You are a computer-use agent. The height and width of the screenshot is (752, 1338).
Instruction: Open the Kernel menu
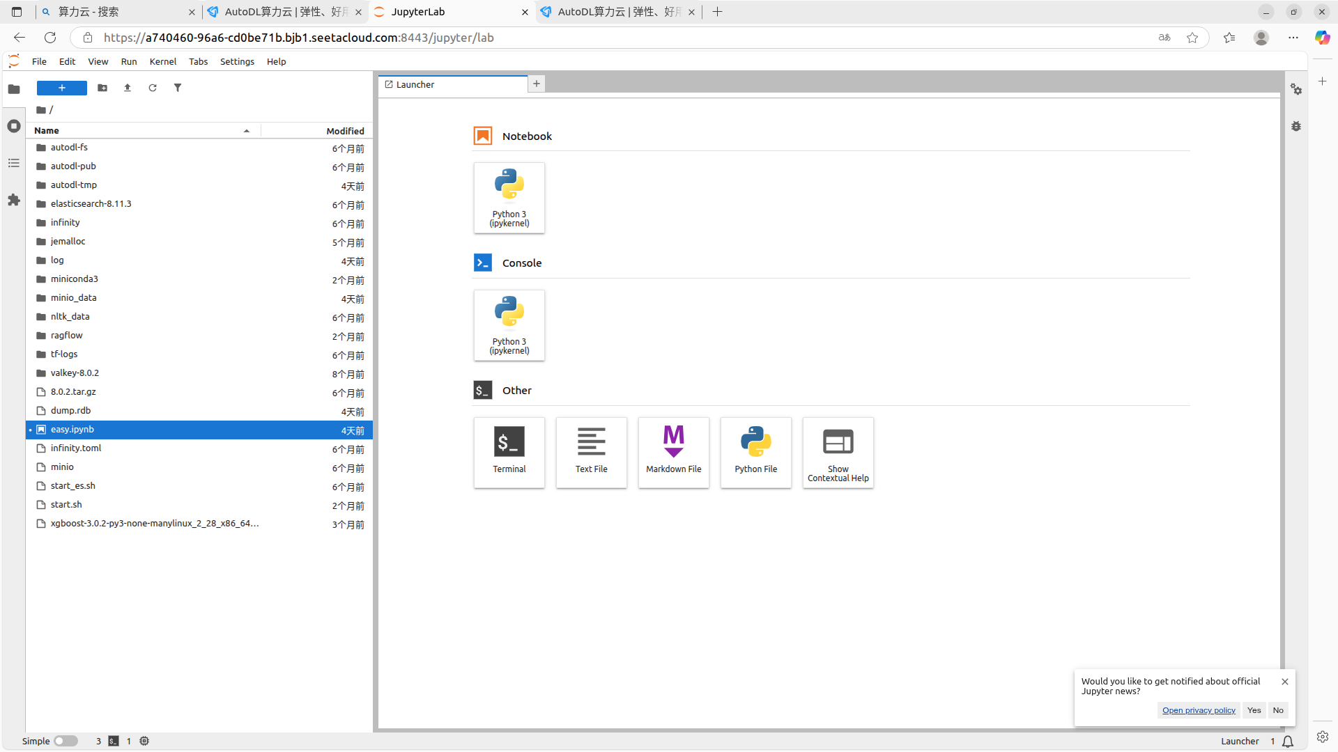click(x=162, y=61)
